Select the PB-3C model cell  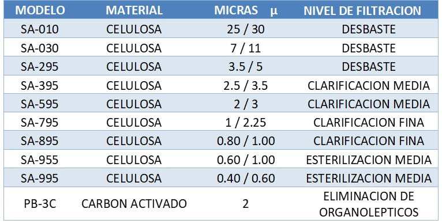point(40,204)
